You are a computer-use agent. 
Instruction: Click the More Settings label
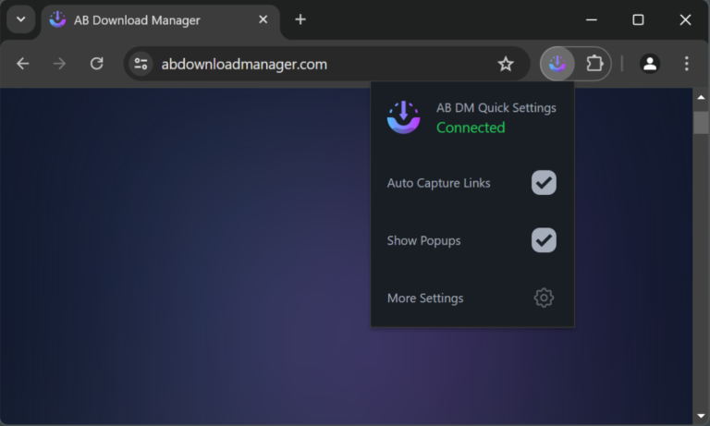(425, 298)
